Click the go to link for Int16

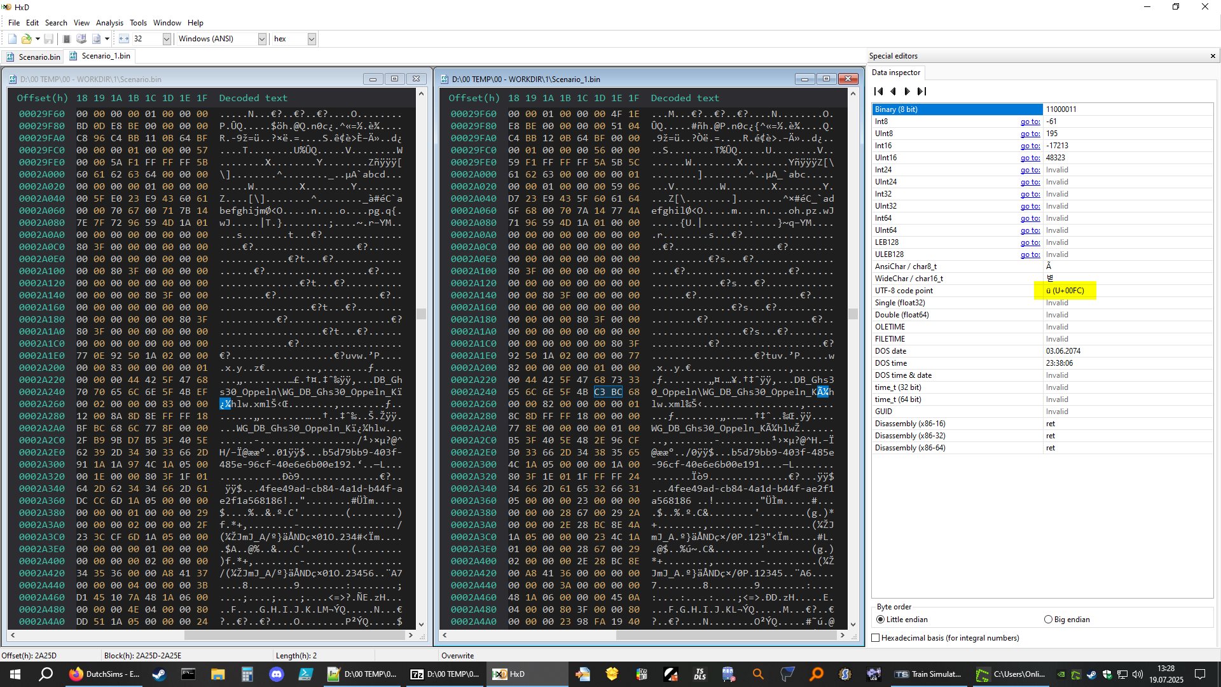[1030, 146]
